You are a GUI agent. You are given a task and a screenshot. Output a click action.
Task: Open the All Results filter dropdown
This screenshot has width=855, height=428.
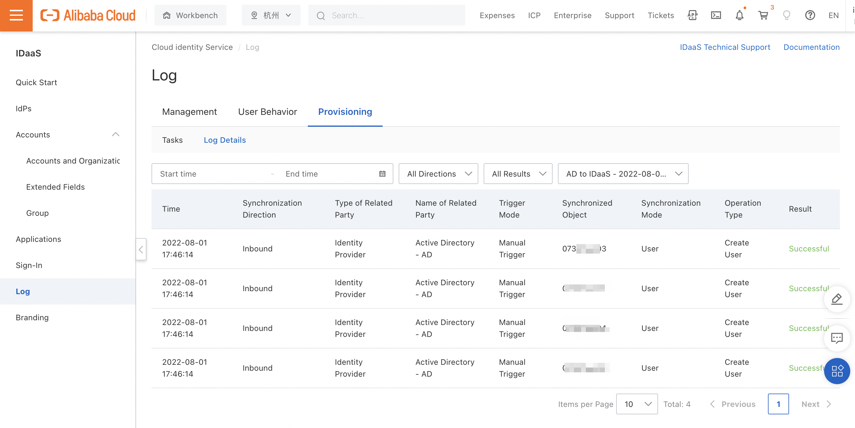tap(518, 173)
